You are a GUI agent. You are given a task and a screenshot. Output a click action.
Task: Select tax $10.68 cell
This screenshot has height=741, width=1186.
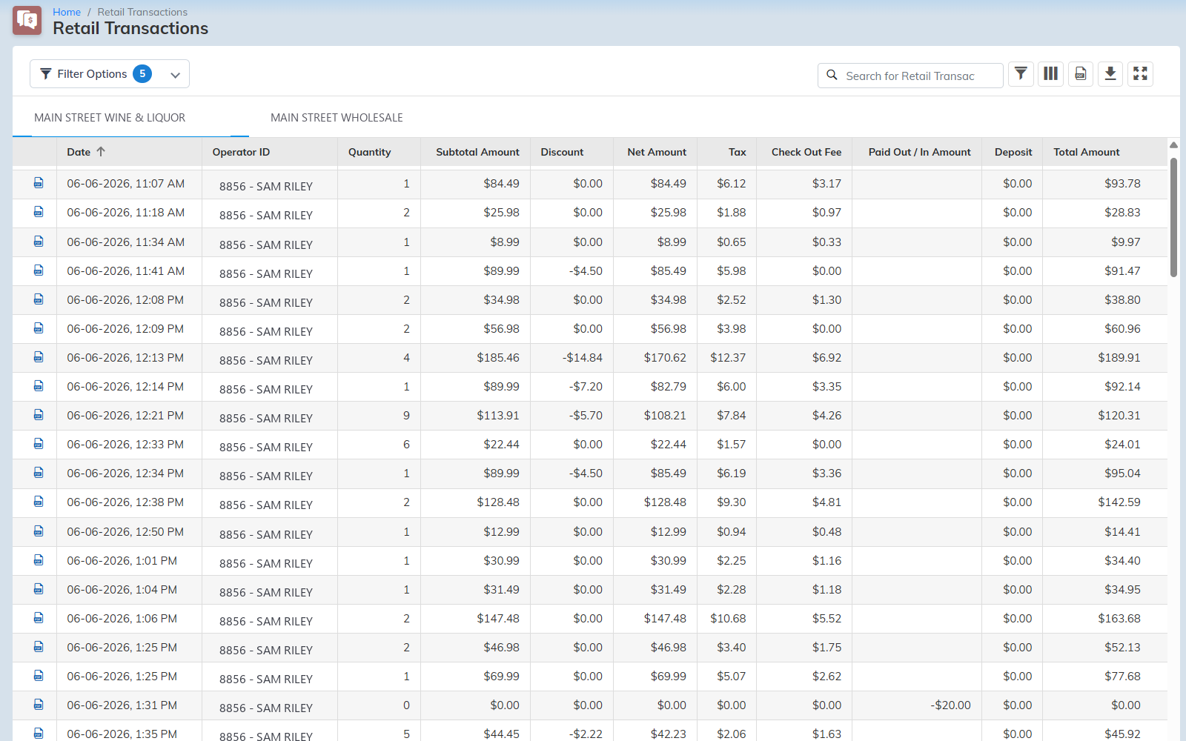coord(727,618)
